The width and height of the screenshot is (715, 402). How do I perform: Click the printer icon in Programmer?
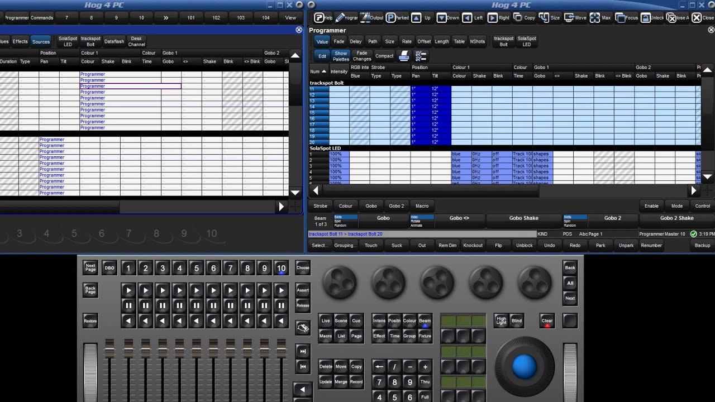click(x=404, y=56)
